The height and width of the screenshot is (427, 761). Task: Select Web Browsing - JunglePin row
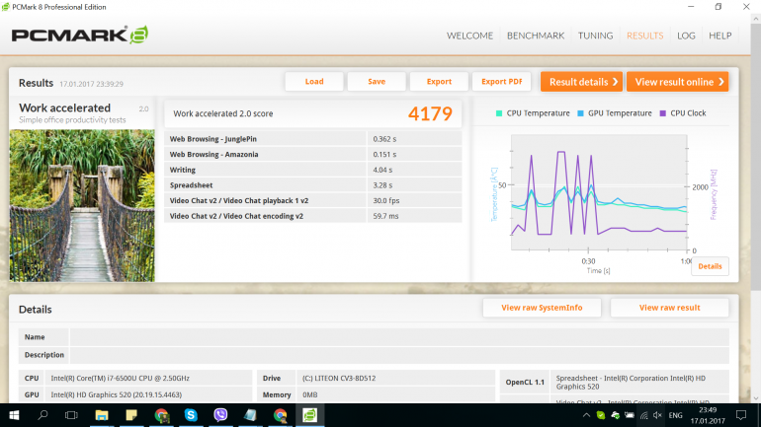313,139
